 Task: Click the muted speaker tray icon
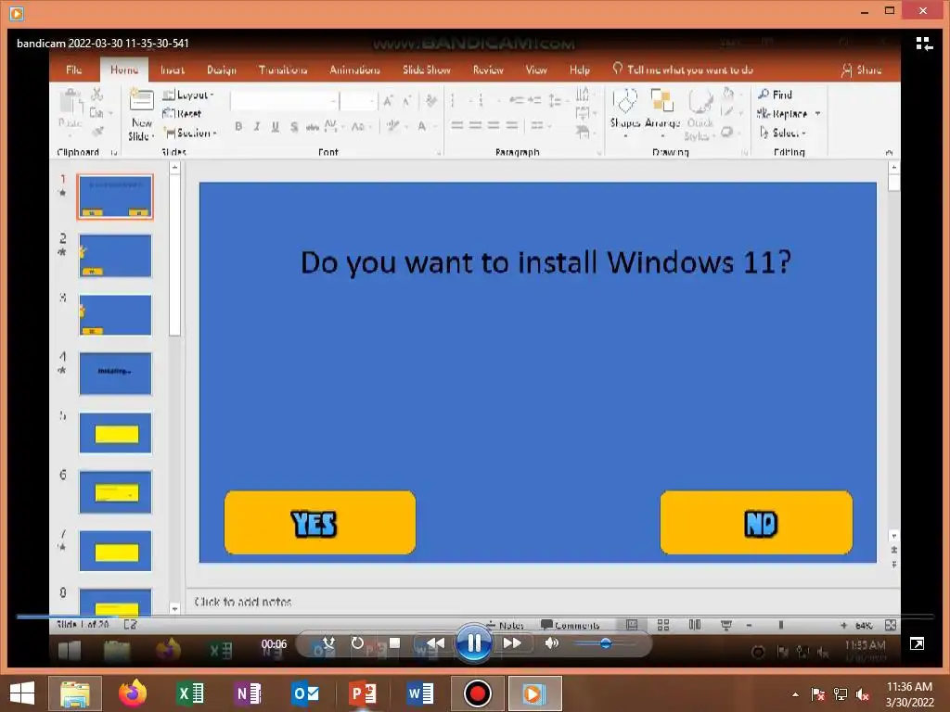point(863,694)
